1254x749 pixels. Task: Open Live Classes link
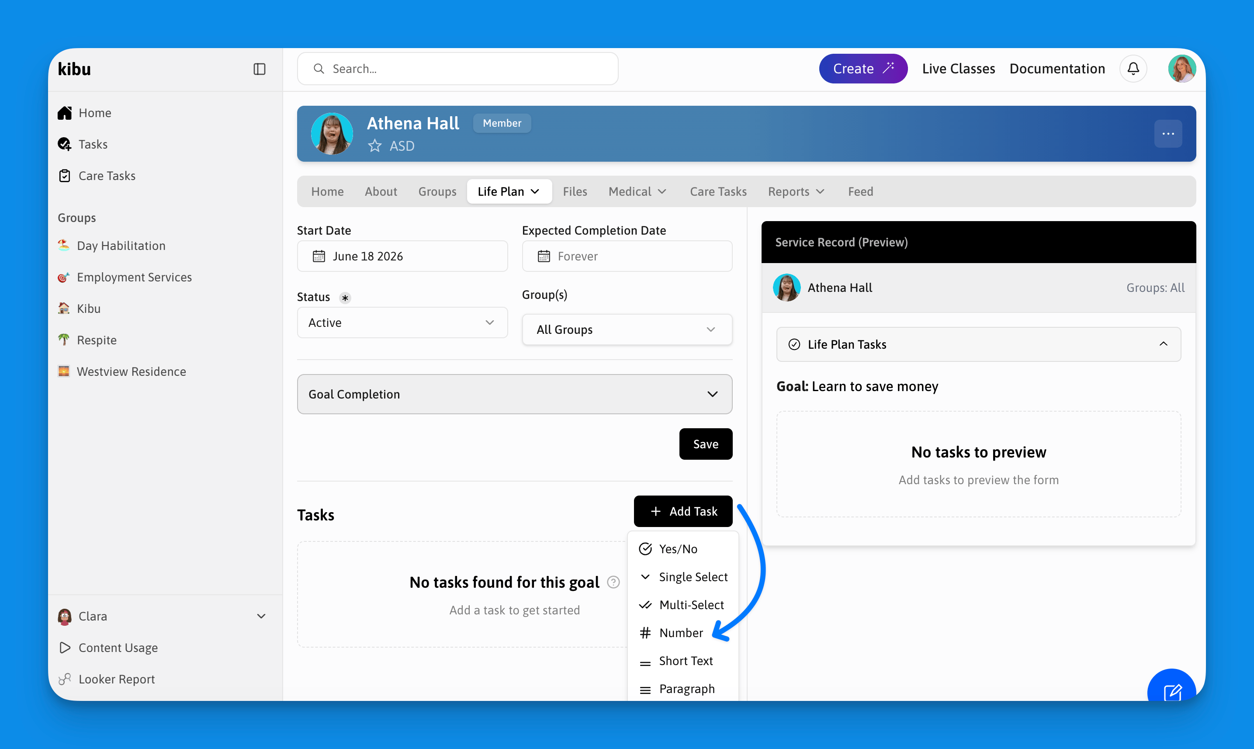pos(958,69)
